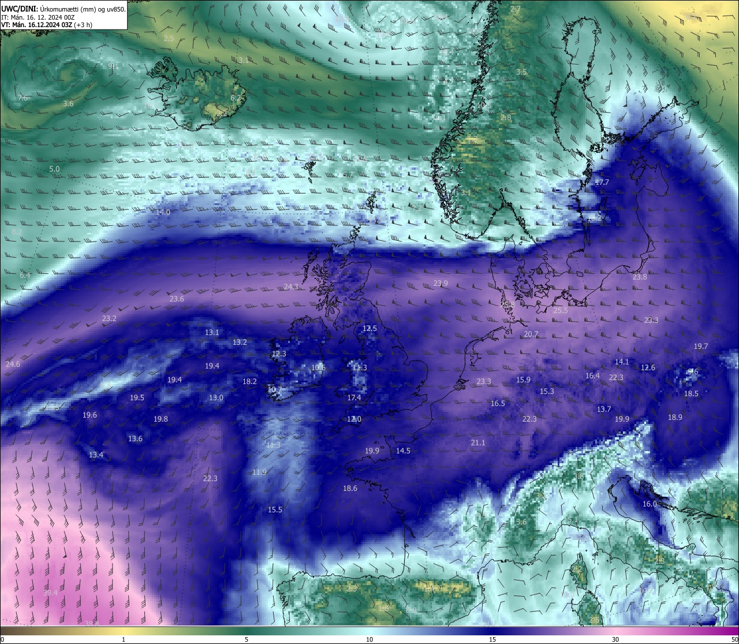Click the "19.6" value label
The image size is (739, 644).
pos(89,415)
